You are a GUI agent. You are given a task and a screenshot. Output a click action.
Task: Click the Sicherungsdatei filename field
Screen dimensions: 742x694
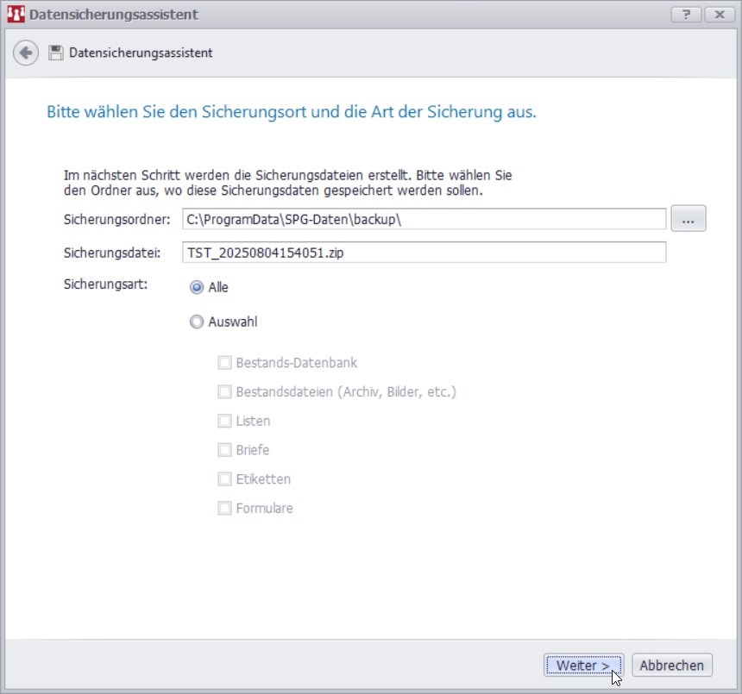coord(423,253)
